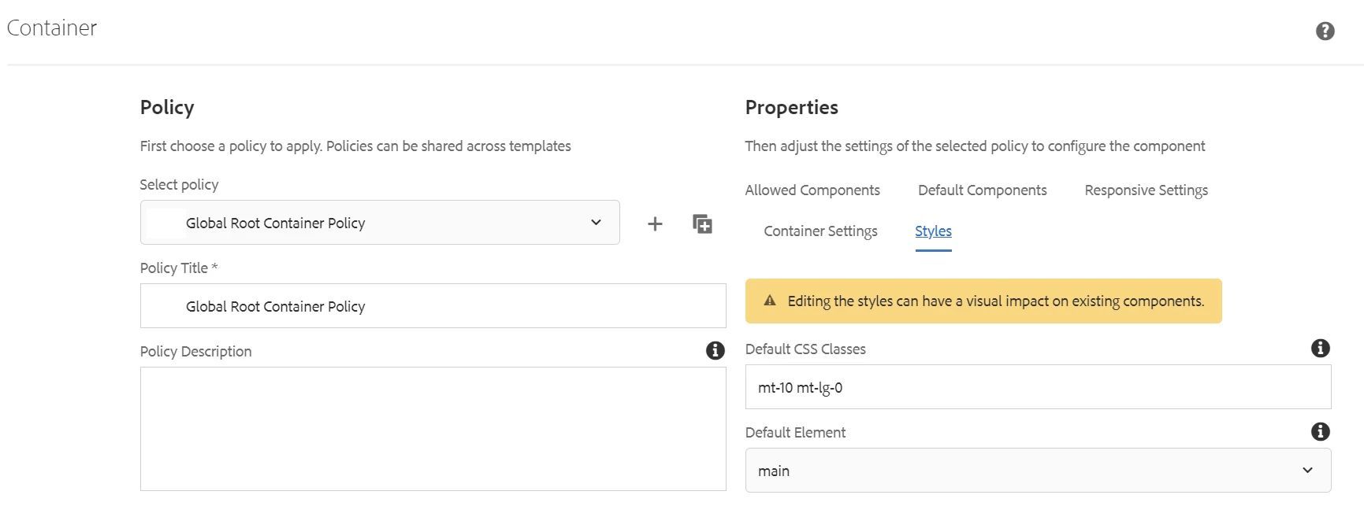Show info for Default CSS Classes
The width and height of the screenshot is (1364, 506).
tap(1320, 349)
